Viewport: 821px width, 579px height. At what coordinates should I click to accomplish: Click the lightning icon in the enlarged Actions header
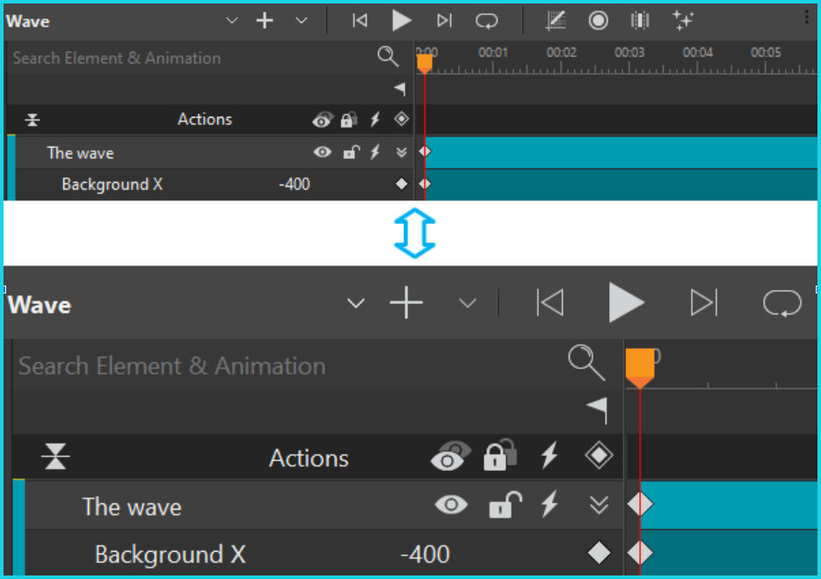[549, 454]
